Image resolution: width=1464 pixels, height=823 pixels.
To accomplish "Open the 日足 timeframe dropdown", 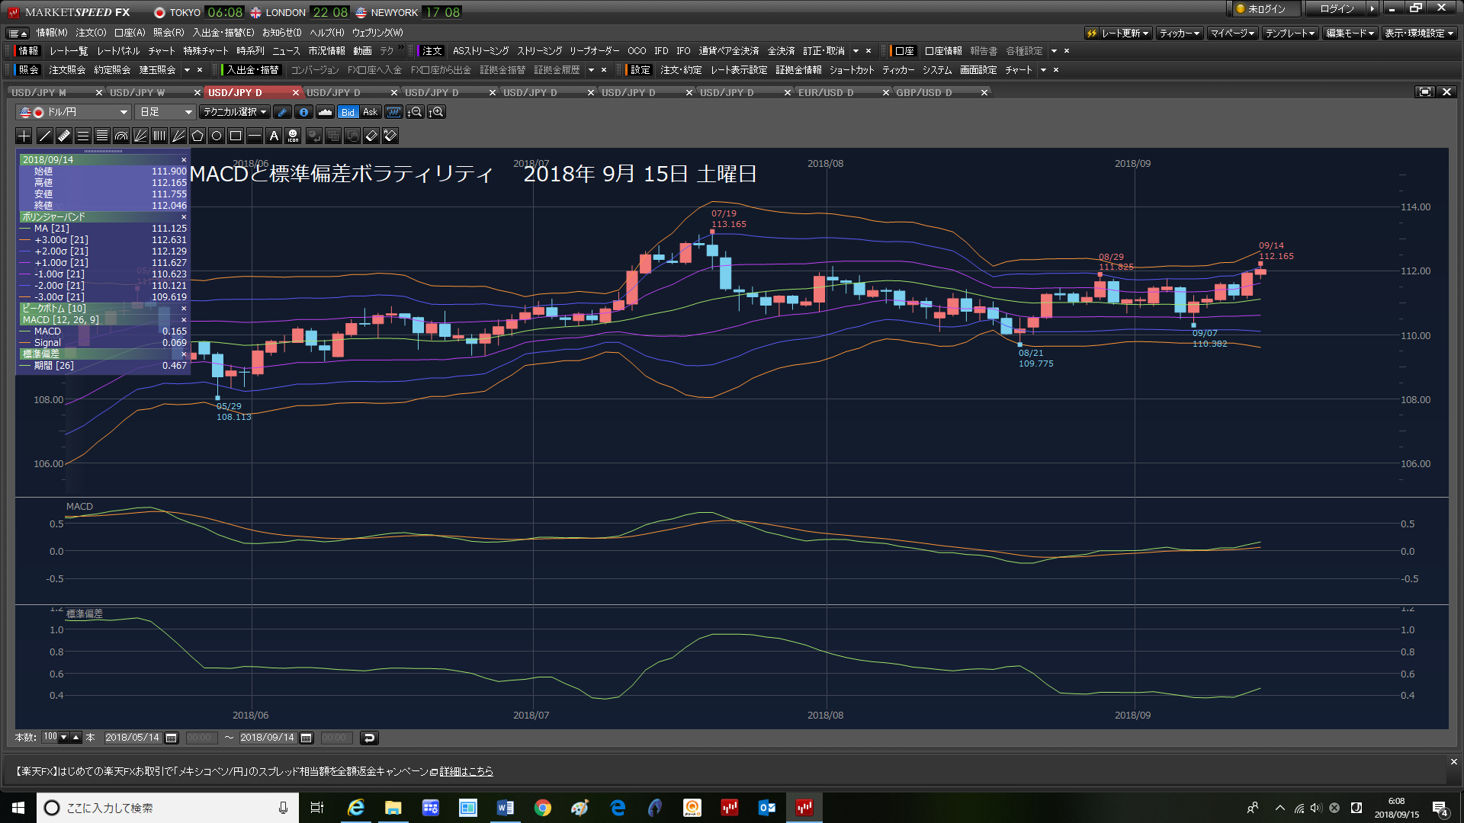I will (165, 112).
